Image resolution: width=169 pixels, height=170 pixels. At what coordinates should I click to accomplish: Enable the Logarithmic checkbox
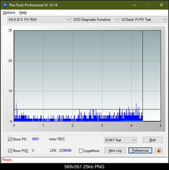click(x=81, y=151)
